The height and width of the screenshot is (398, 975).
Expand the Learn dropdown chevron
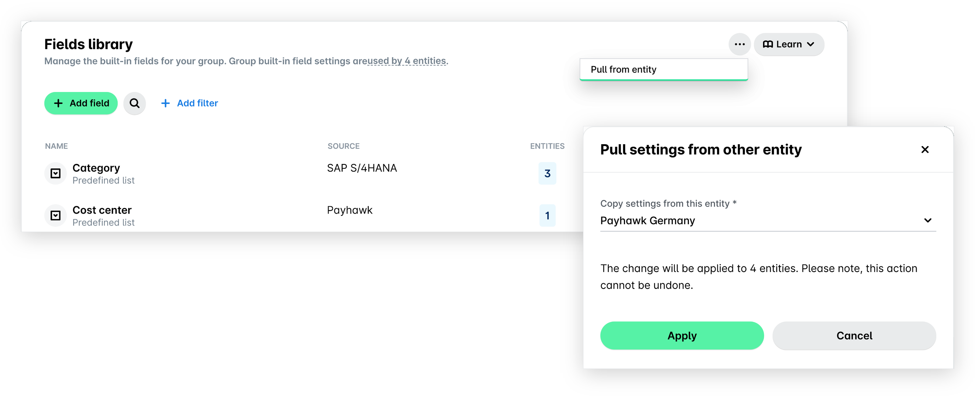tap(811, 44)
